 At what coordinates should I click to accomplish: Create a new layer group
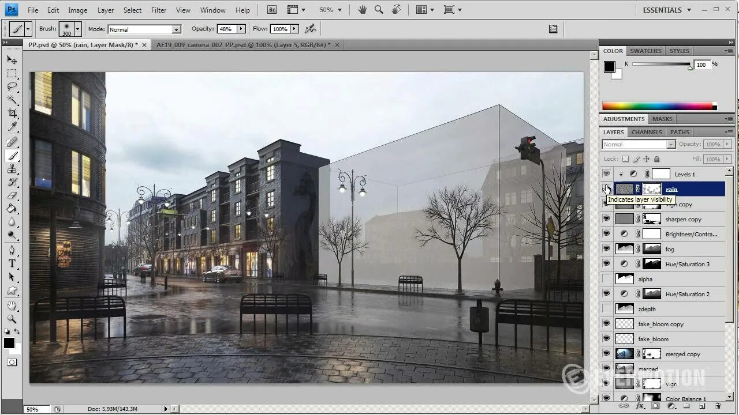pyautogui.click(x=687, y=406)
